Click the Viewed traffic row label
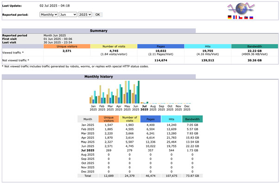This screenshot has width=280, height=184. pos(13,53)
